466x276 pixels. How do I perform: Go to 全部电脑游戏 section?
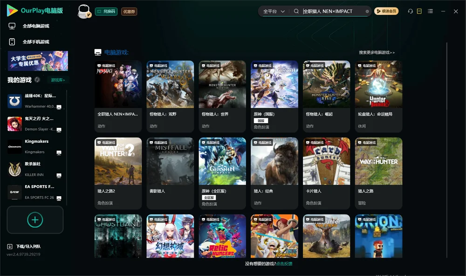point(29,26)
